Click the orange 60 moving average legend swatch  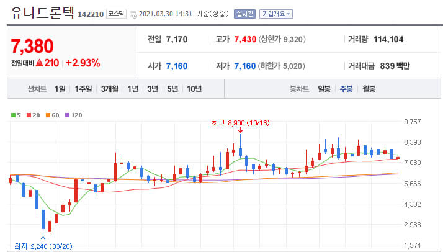click(x=48, y=115)
